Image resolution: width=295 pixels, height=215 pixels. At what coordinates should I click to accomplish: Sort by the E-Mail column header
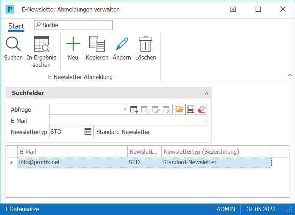(x=73, y=152)
